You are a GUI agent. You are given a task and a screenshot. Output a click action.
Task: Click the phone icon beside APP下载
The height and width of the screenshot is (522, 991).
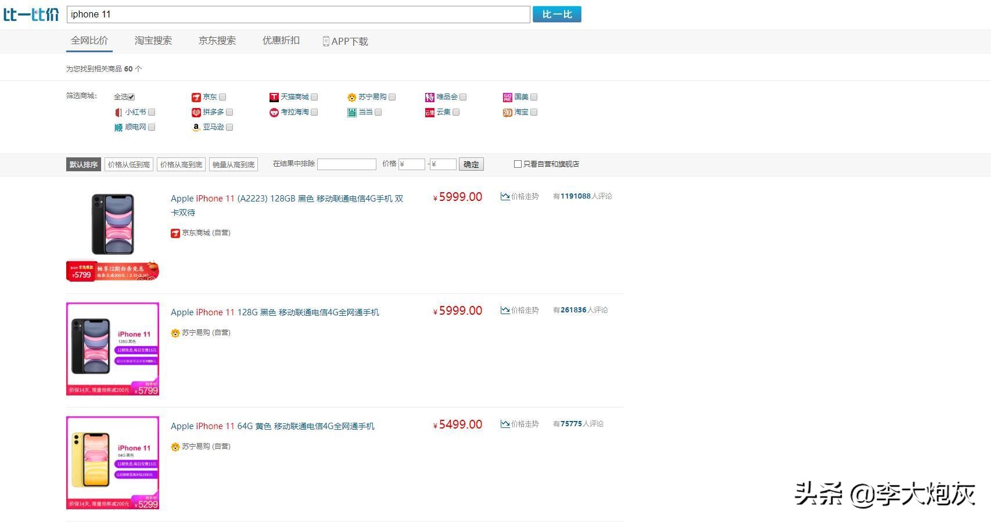[326, 41]
